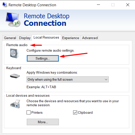
Task: Click the More... devices button
Action: point(43,122)
